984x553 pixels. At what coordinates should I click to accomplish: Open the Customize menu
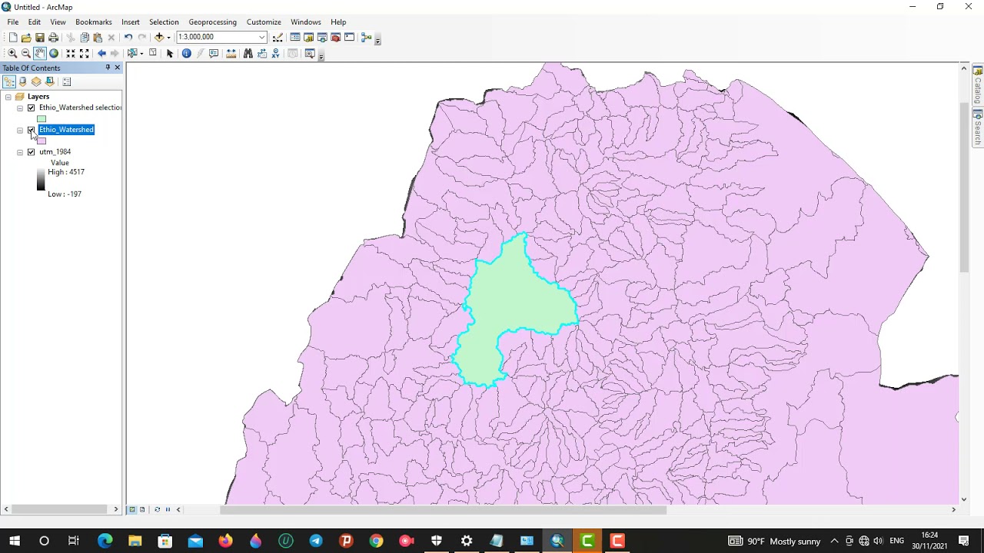point(264,22)
